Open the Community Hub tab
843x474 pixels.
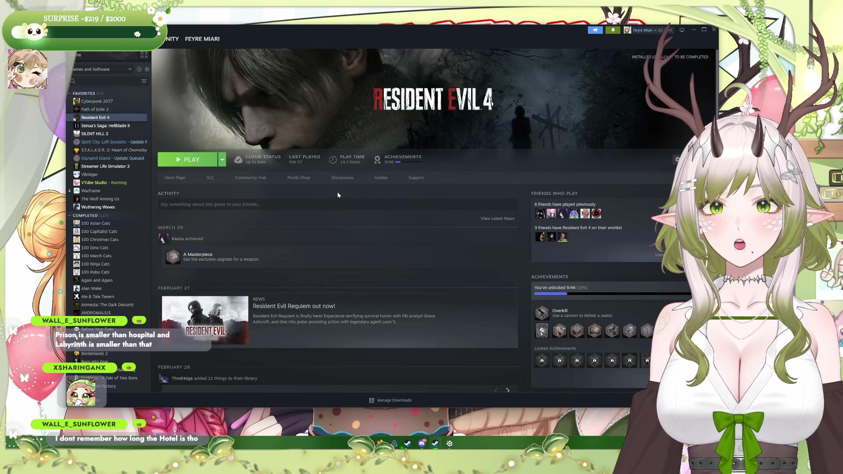[250, 178]
